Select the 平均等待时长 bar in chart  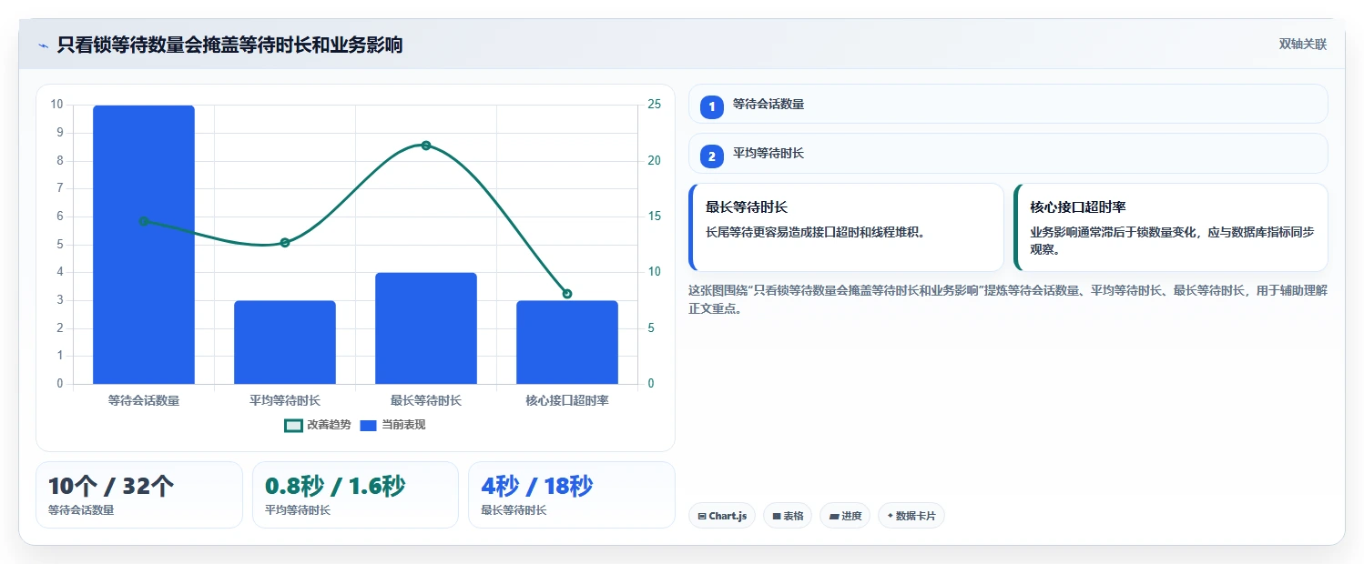(285, 342)
